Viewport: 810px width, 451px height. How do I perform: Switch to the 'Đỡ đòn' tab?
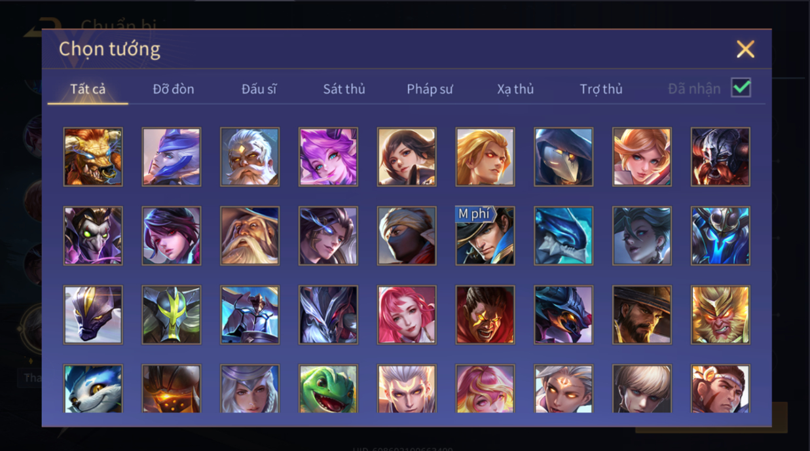click(174, 89)
